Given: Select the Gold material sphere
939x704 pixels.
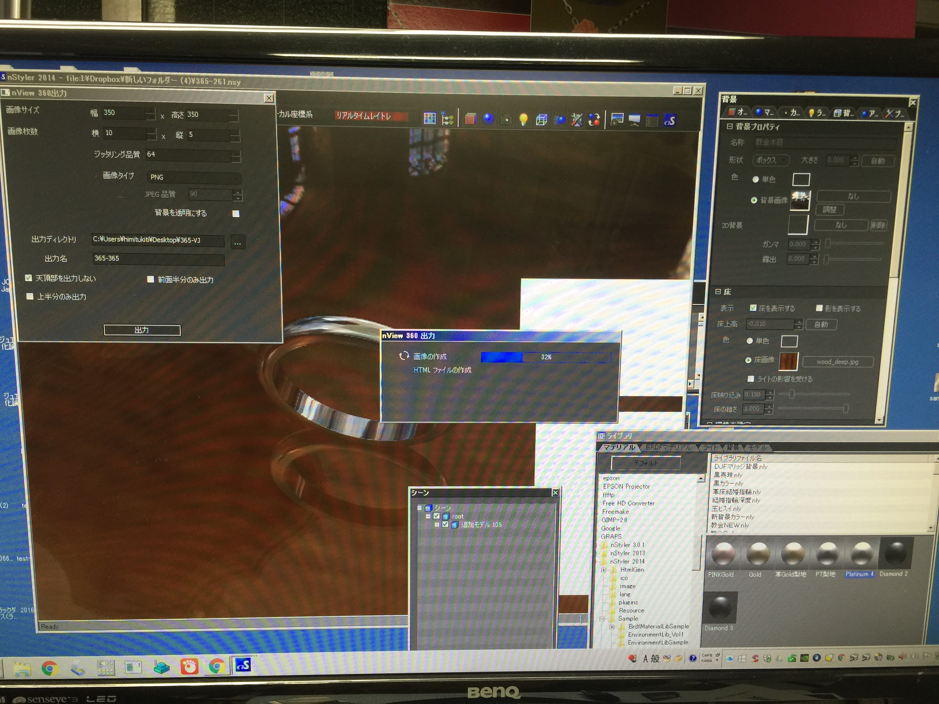Looking at the screenshot, I should [758, 553].
